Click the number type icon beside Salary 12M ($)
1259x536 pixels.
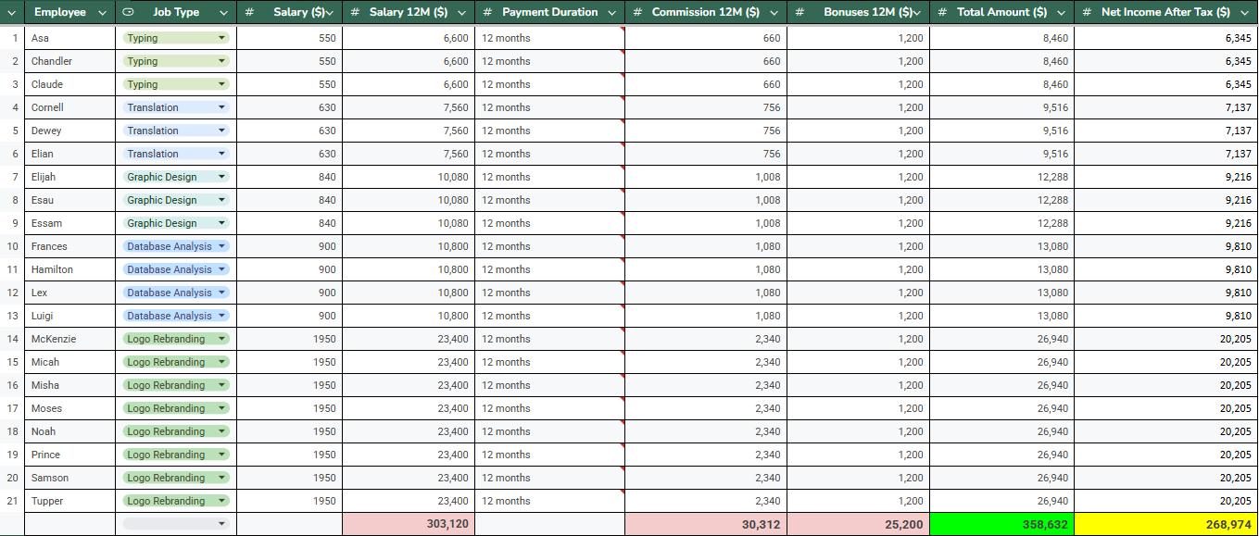356,13
